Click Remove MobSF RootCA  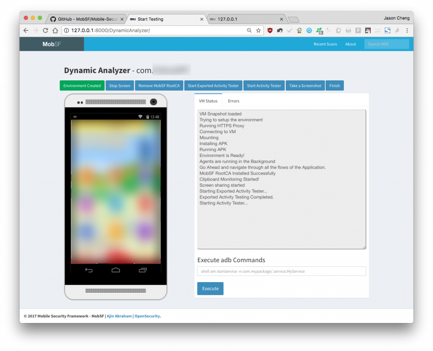click(159, 85)
